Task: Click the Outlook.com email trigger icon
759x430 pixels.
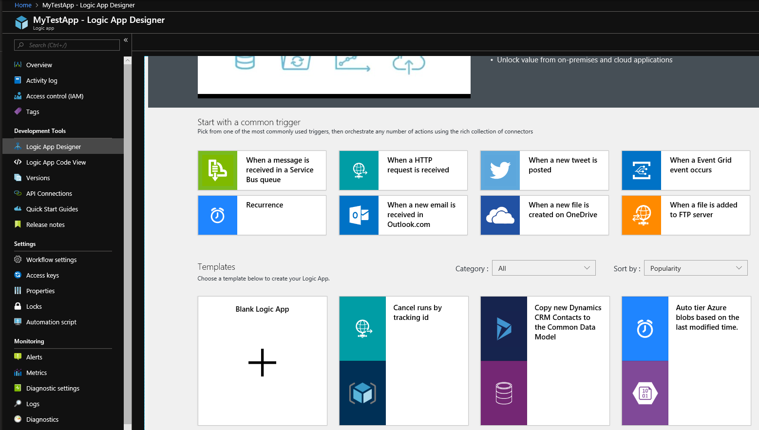Action: click(359, 215)
